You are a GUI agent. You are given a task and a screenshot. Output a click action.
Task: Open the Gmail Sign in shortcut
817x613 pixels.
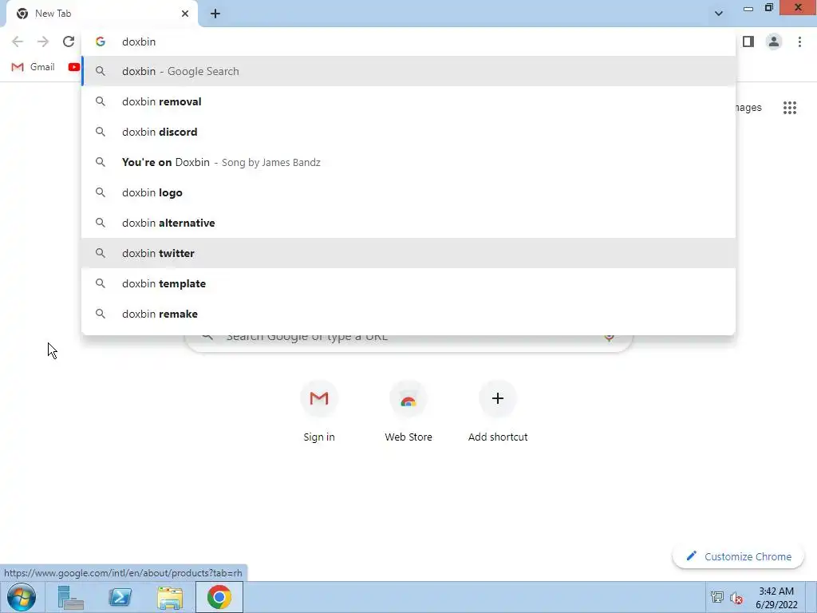pos(319,412)
